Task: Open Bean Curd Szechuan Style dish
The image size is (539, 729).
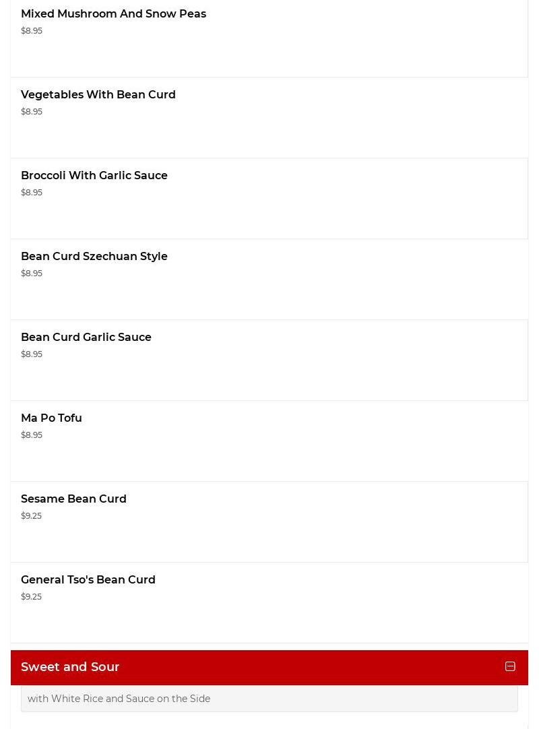Action: [94, 257]
